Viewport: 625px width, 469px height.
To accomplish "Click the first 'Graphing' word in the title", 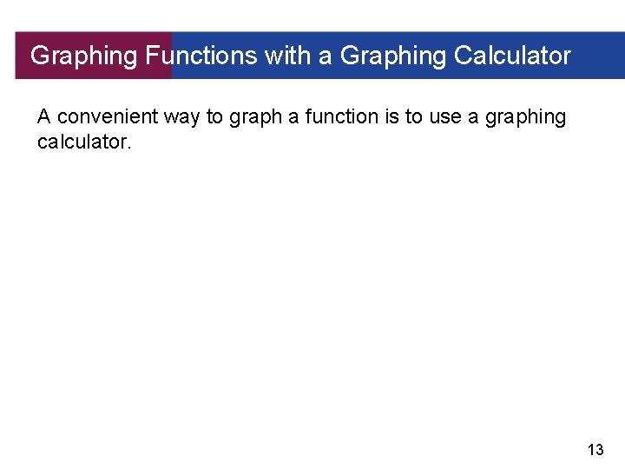I will coord(83,56).
